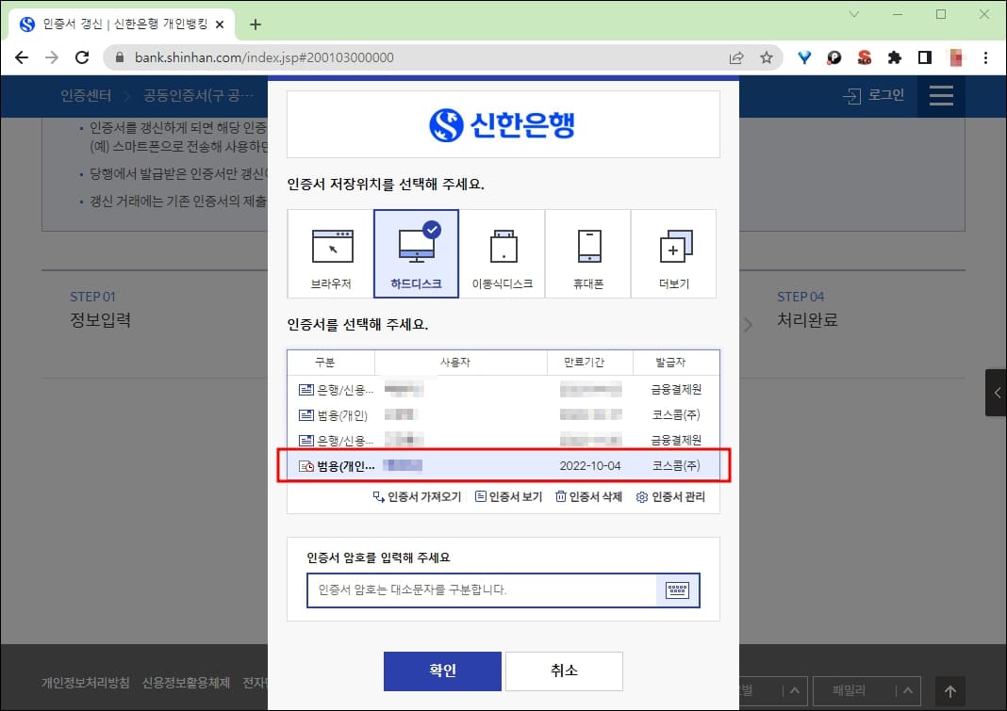Open the hamburger menu in the header

(940, 95)
